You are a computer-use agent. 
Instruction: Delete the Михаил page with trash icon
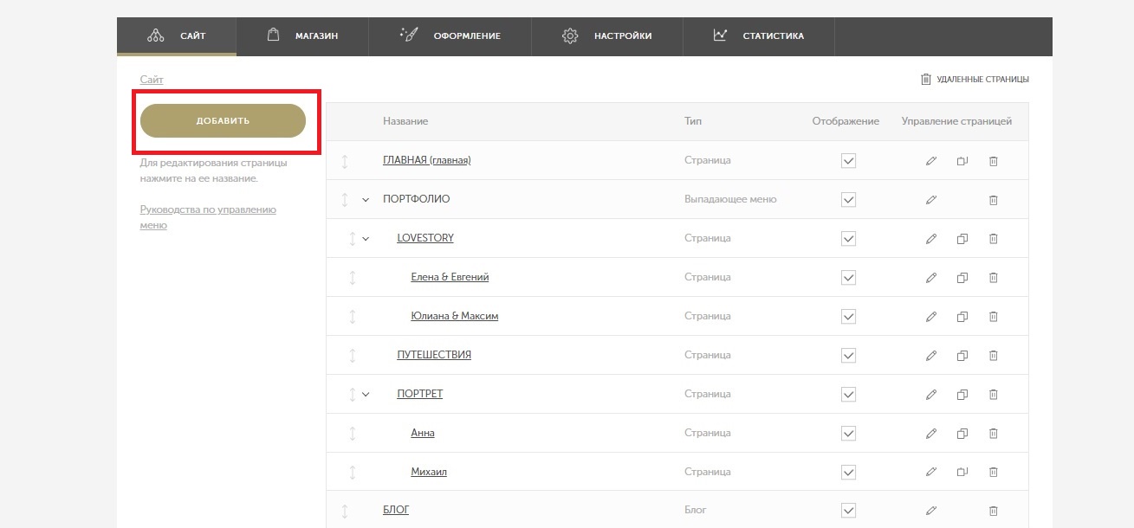click(x=994, y=473)
